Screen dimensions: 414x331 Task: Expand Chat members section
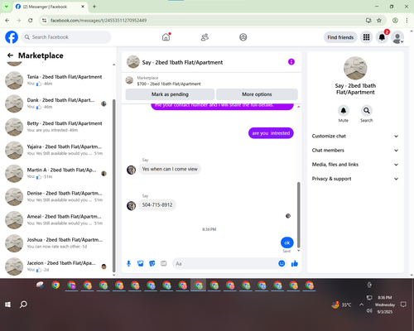point(355,151)
